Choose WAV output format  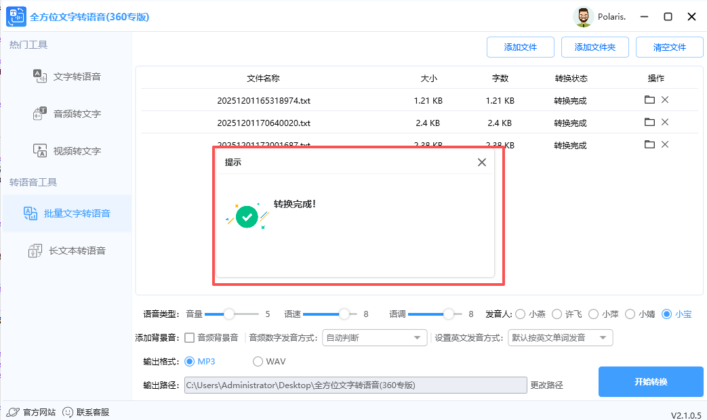(x=258, y=361)
